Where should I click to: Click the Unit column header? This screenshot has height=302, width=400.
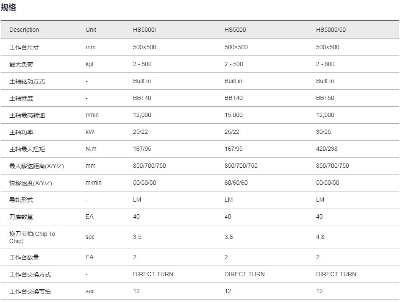pos(91,30)
